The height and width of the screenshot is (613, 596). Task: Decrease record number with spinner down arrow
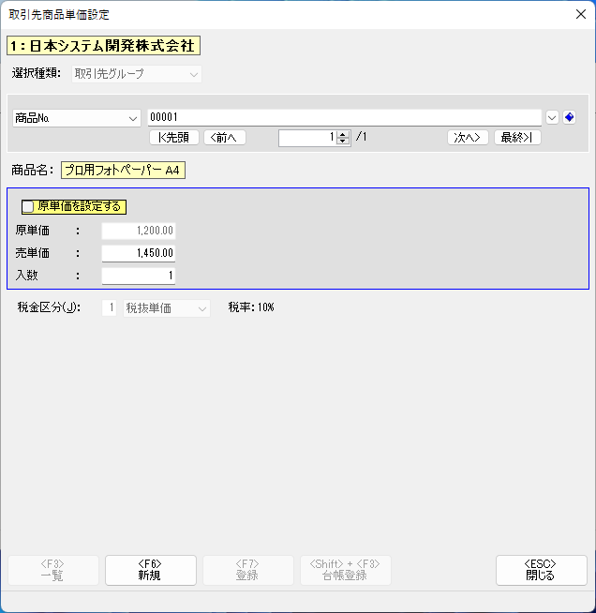(343, 141)
